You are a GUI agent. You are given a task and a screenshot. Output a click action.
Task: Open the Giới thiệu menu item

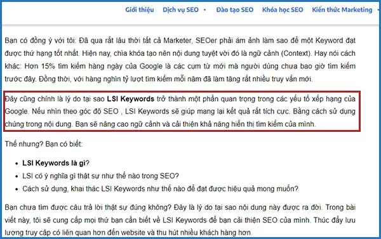(x=140, y=10)
